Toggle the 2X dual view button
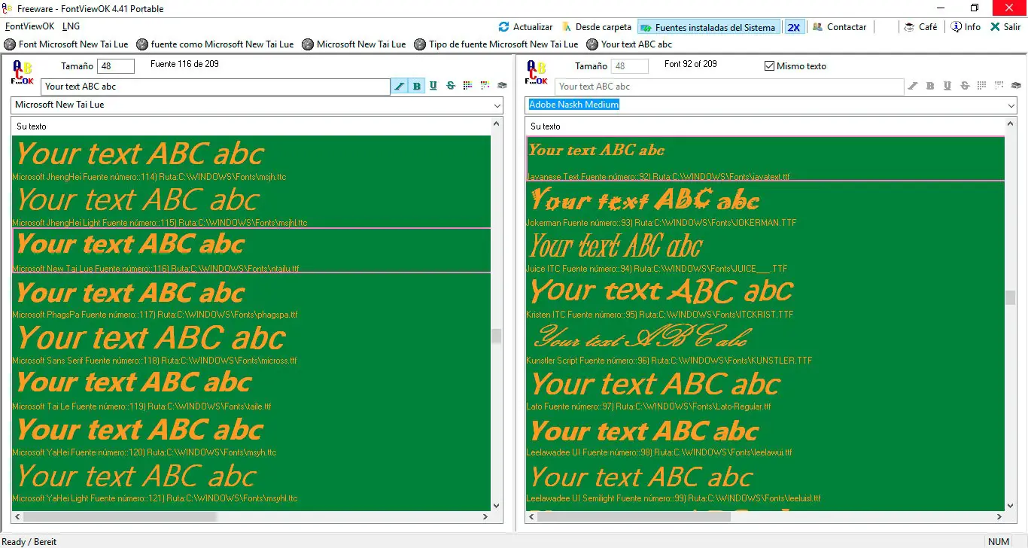 tap(793, 27)
